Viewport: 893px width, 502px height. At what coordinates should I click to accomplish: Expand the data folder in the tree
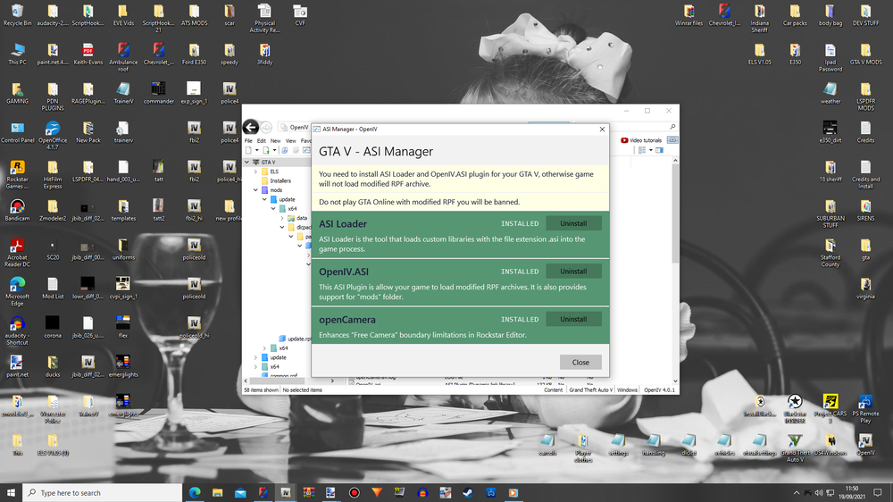(282, 218)
